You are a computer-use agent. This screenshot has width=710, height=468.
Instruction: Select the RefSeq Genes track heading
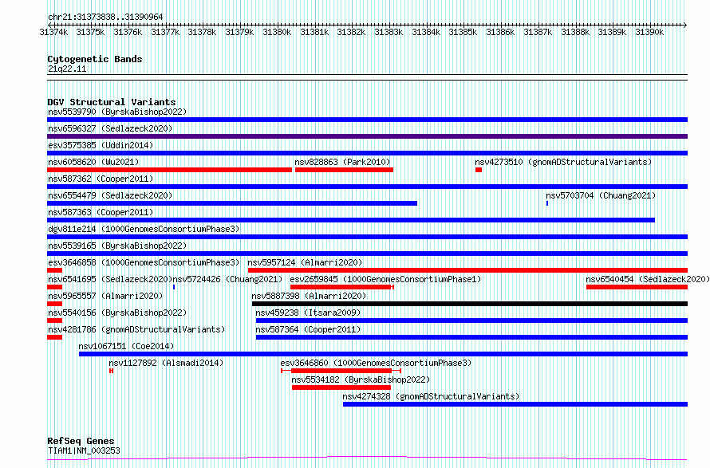[x=81, y=441]
